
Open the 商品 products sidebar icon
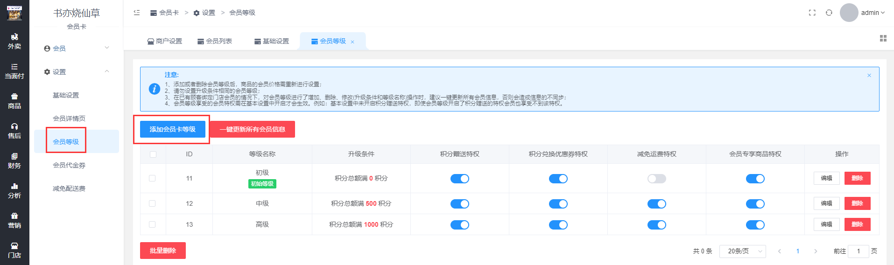[x=14, y=101]
